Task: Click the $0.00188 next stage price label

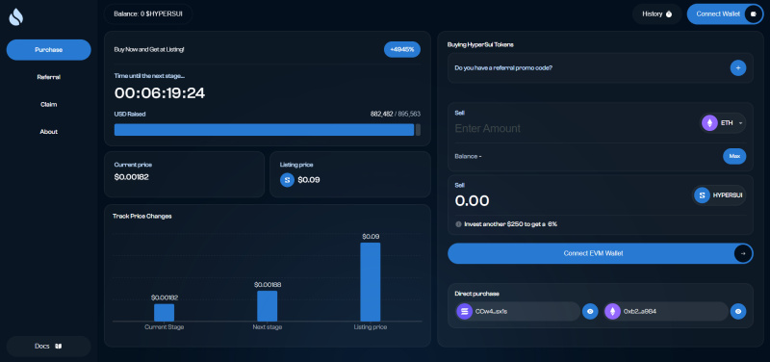Action: click(x=268, y=285)
